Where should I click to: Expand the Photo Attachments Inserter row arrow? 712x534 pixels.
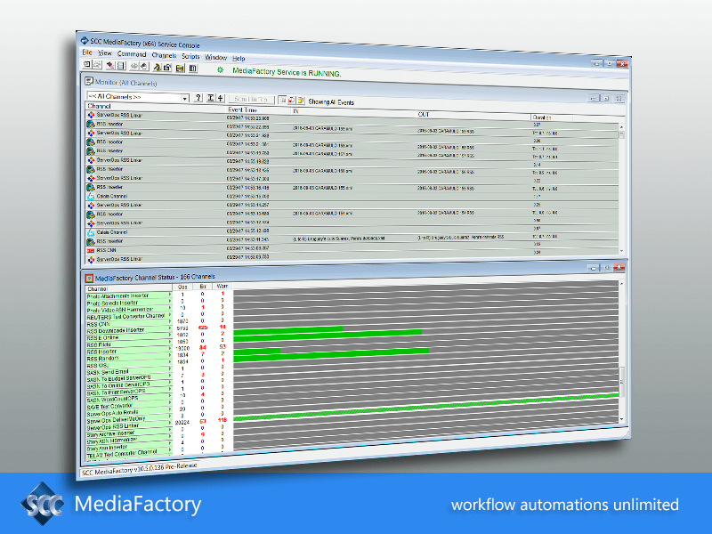170,295
